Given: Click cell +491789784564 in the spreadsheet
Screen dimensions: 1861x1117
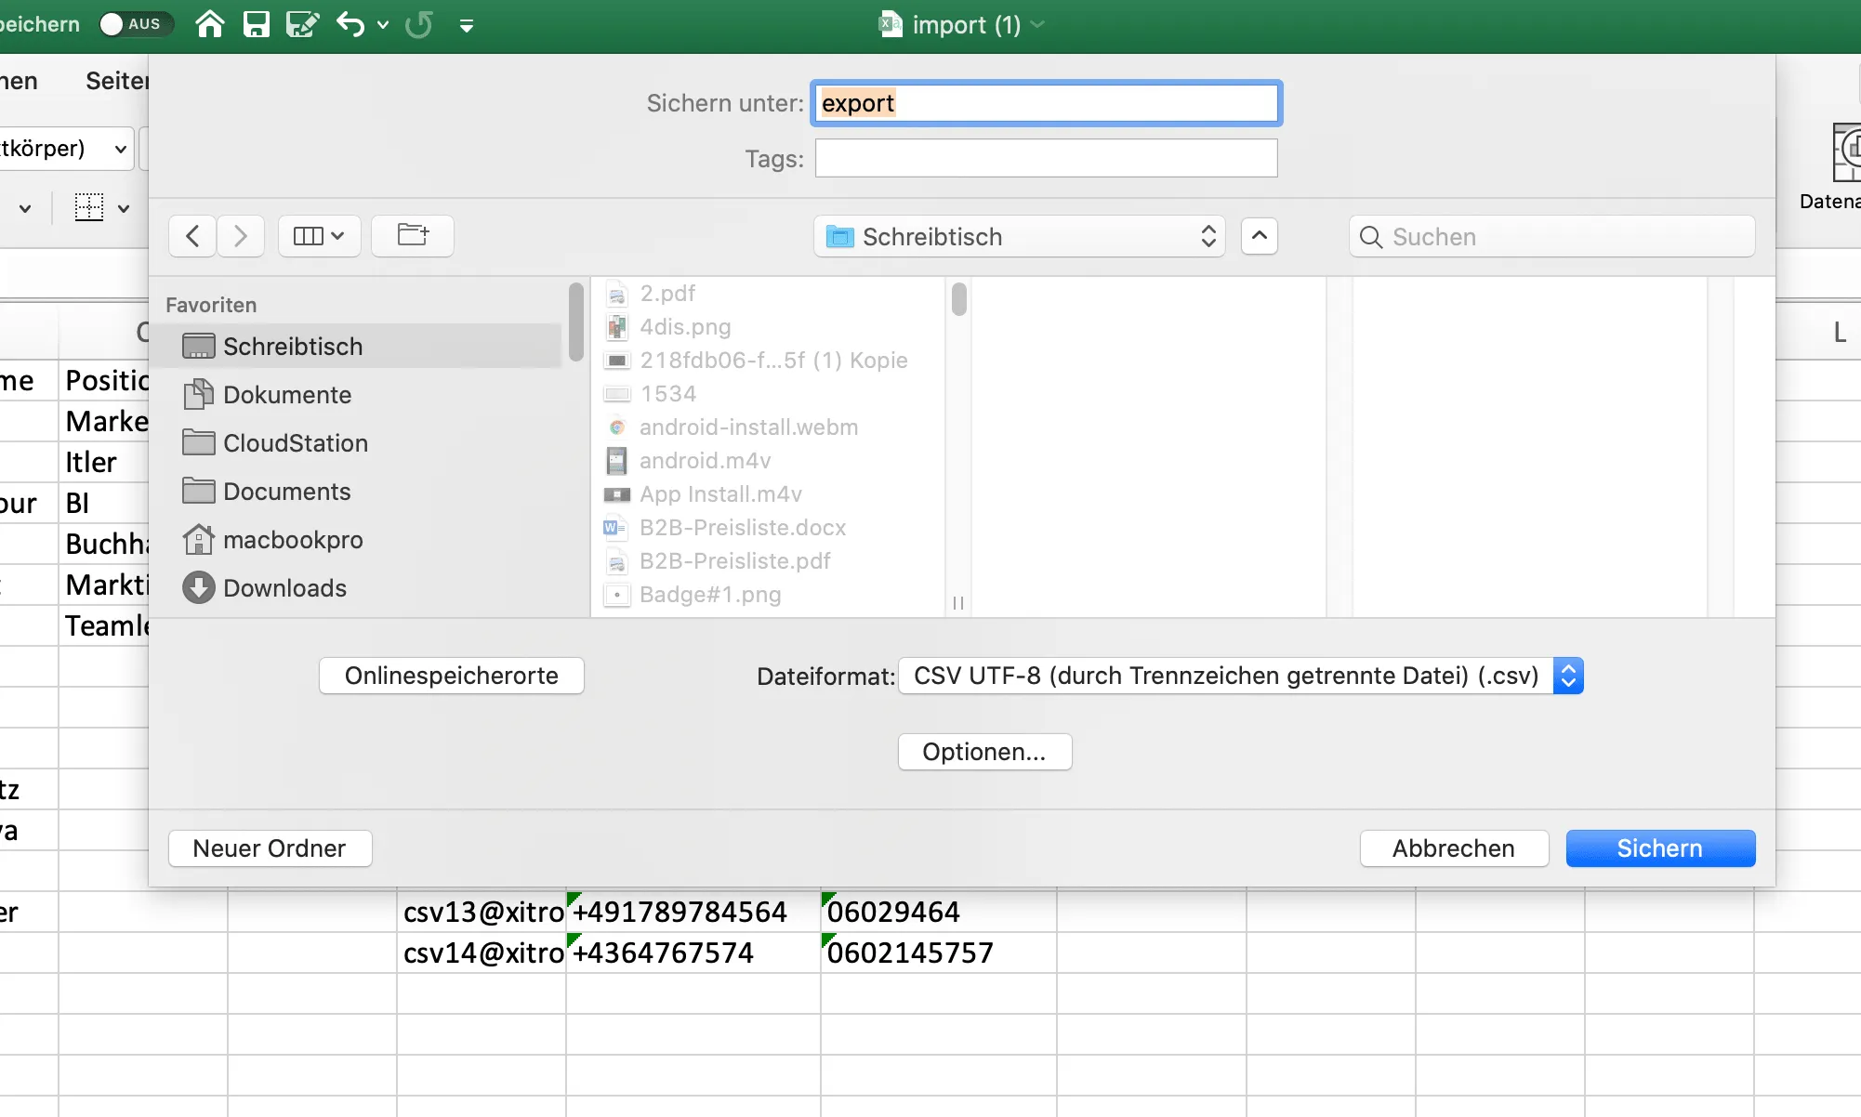Looking at the screenshot, I should (x=693, y=912).
